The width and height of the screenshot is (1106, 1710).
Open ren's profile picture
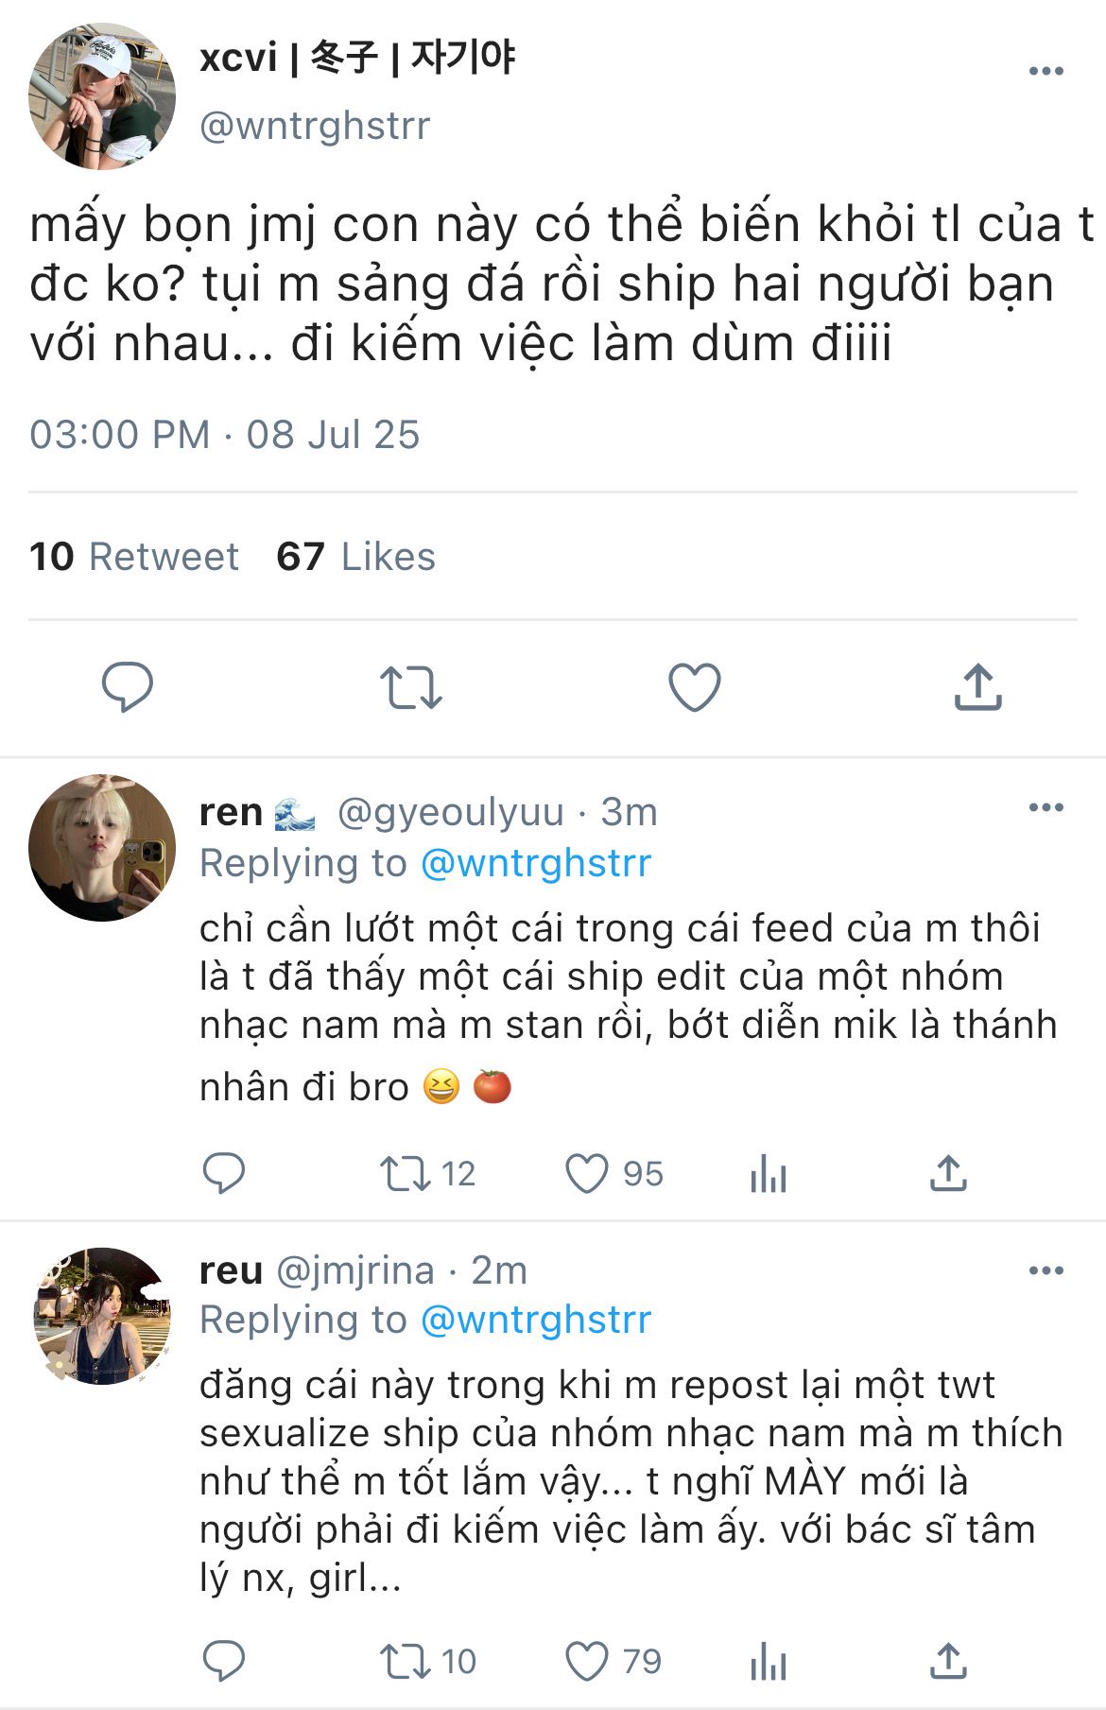pyautogui.click(x=102, y=848)
